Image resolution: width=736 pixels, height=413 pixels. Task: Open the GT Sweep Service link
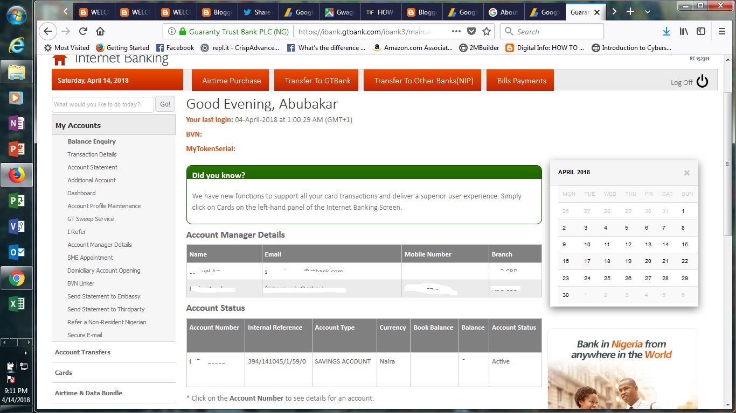[91, 219]
